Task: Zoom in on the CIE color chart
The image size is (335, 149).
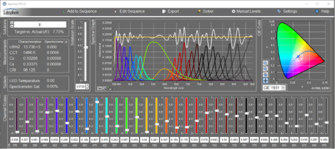Action: (265, 63)
